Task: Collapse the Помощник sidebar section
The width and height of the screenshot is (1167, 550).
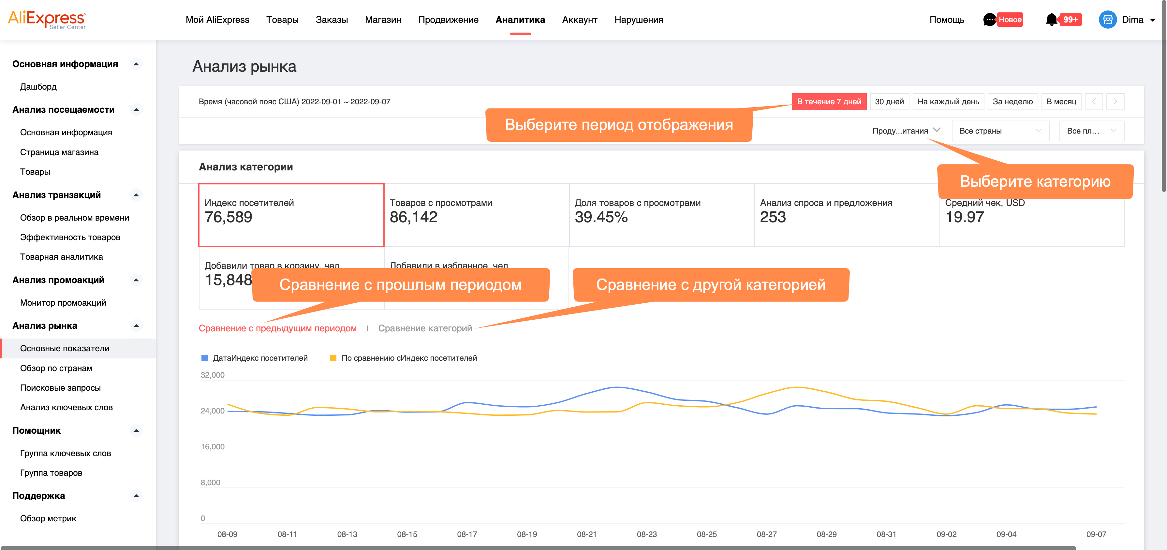Action: pyautogui.click(x=136, y=430)
